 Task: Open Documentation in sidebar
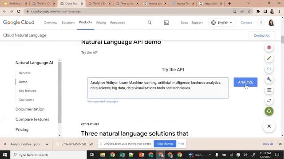pos(30,109)
